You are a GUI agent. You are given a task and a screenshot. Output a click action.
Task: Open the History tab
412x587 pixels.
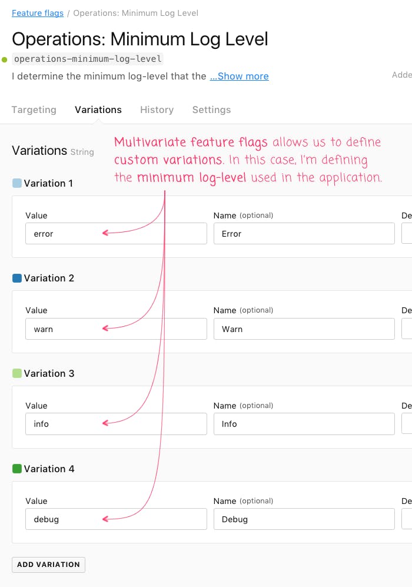tap(157, 110)
